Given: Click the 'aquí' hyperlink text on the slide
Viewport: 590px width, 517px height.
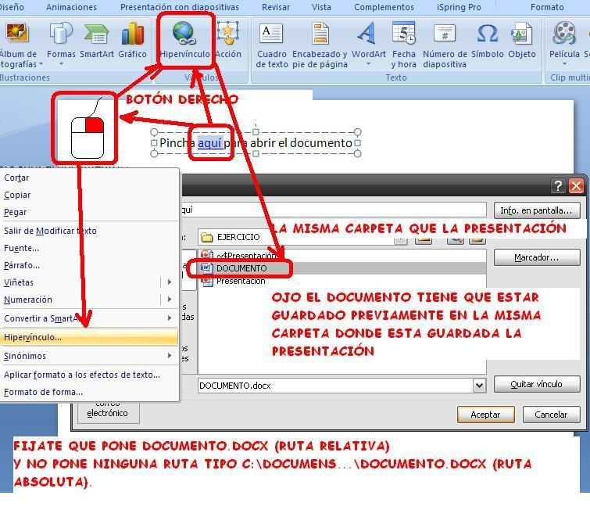Looking at the screenshot, I should [x=209, y=143].
